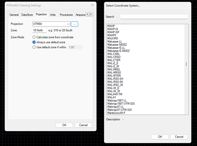
Task: Switch to the Units tab
Action: point(53,15)
